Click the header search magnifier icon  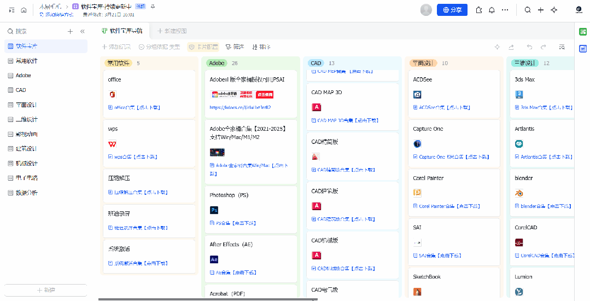pos(528,10)
